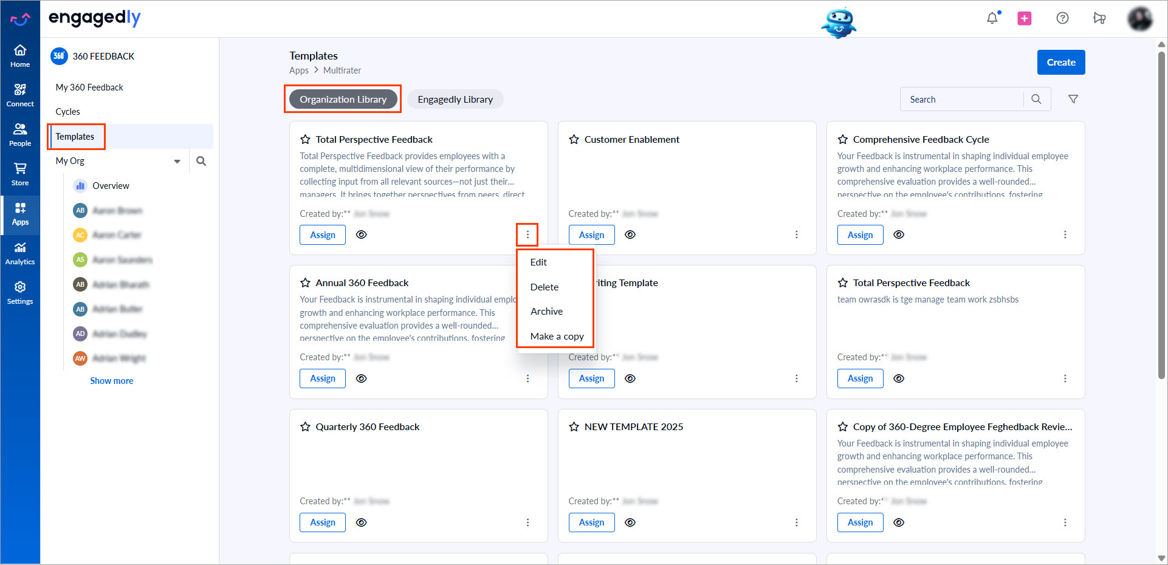Open Analytics from the sidebar
The image size is (1168, 565).
(x=20, y=253)
